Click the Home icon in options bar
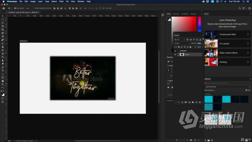The width and height of the screenshot is (252, 142). click(x=4, y=8)
